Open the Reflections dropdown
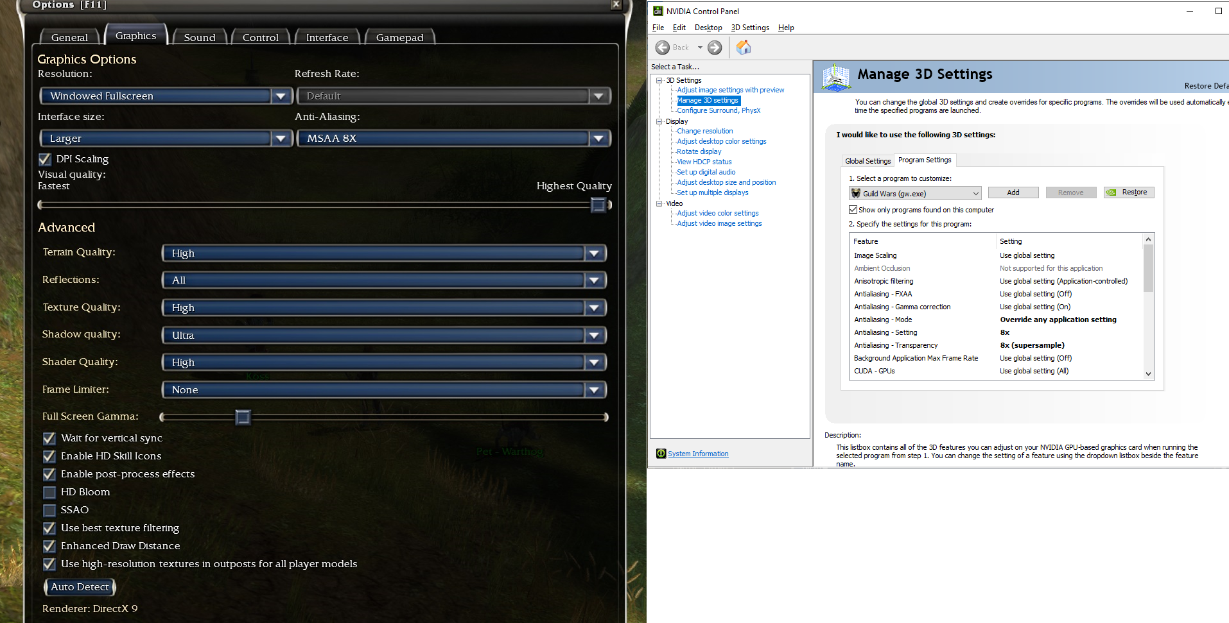This screenshot has height=623, width=1229. point(384,280)
